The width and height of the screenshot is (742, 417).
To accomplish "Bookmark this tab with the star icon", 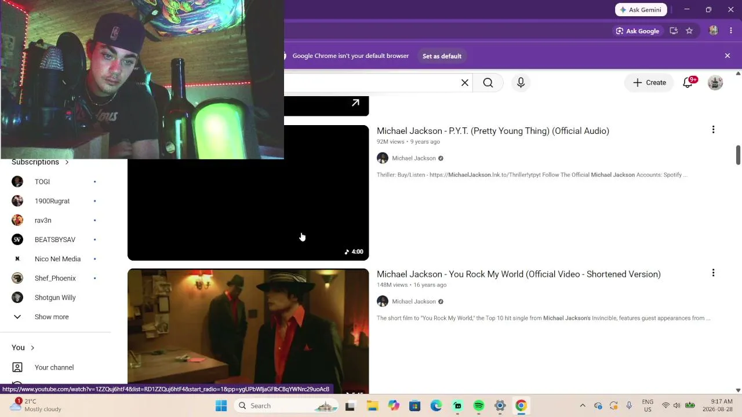I will click(x=689, y=31).
